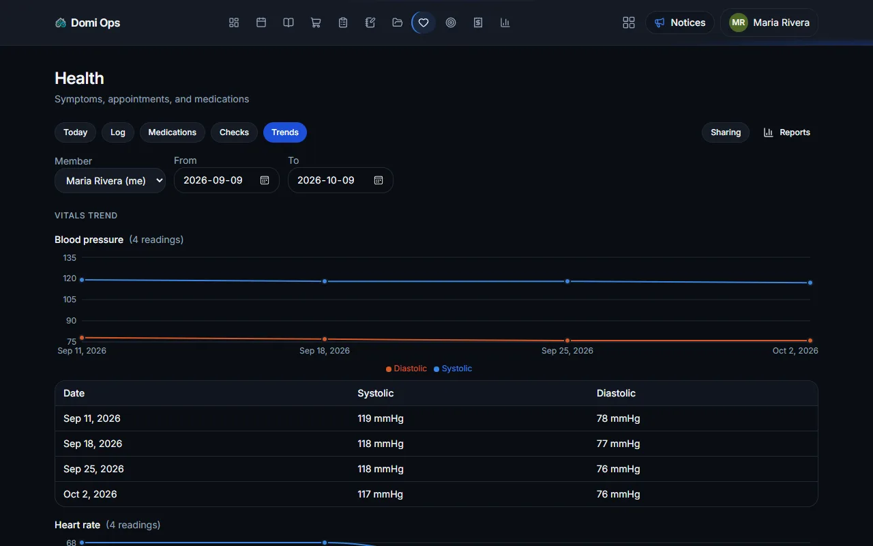Expand the Member dropdown
This screenshot has height=546, width=873.
110,181
